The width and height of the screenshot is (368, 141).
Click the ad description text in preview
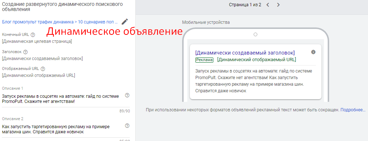pos(254,81)
